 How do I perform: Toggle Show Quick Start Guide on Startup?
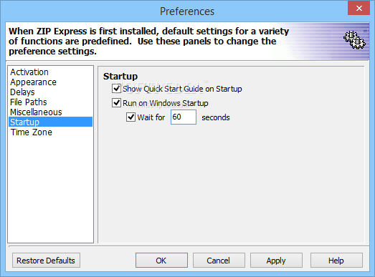click(x=116, y=88)
